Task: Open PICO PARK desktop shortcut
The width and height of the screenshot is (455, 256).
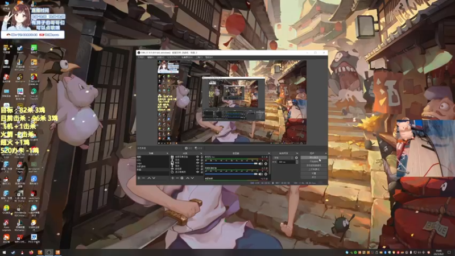Action: pyautogui.click(x=34, y=239)
